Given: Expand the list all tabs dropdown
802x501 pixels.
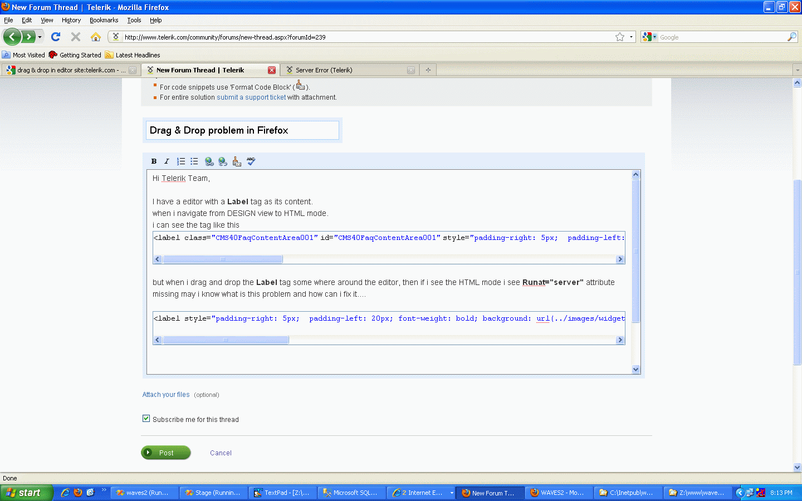Looking at the screenshot, I should click(797, 70).
